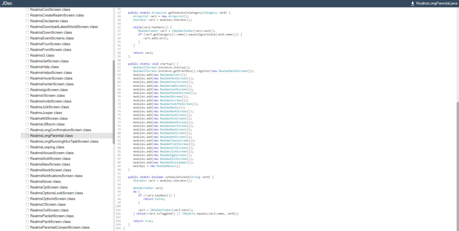Click the file icon beside RealmsLongParental.class
This screenshot has height=231, width=459.
pos(27,136)
